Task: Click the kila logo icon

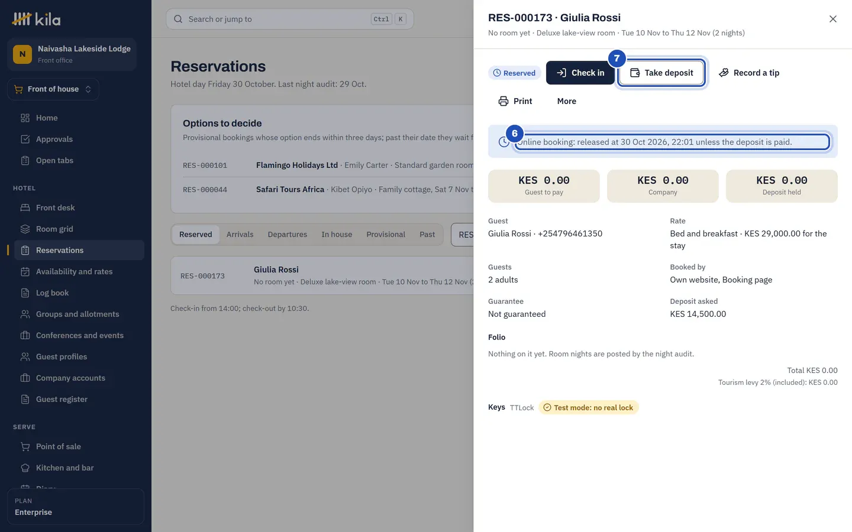Action: click(x=22, y=19)
